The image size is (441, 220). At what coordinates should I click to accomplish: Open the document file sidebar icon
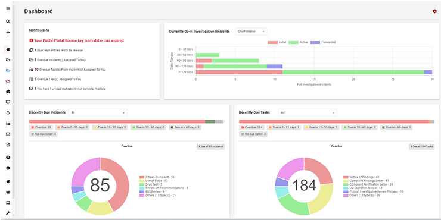point(8,145)
